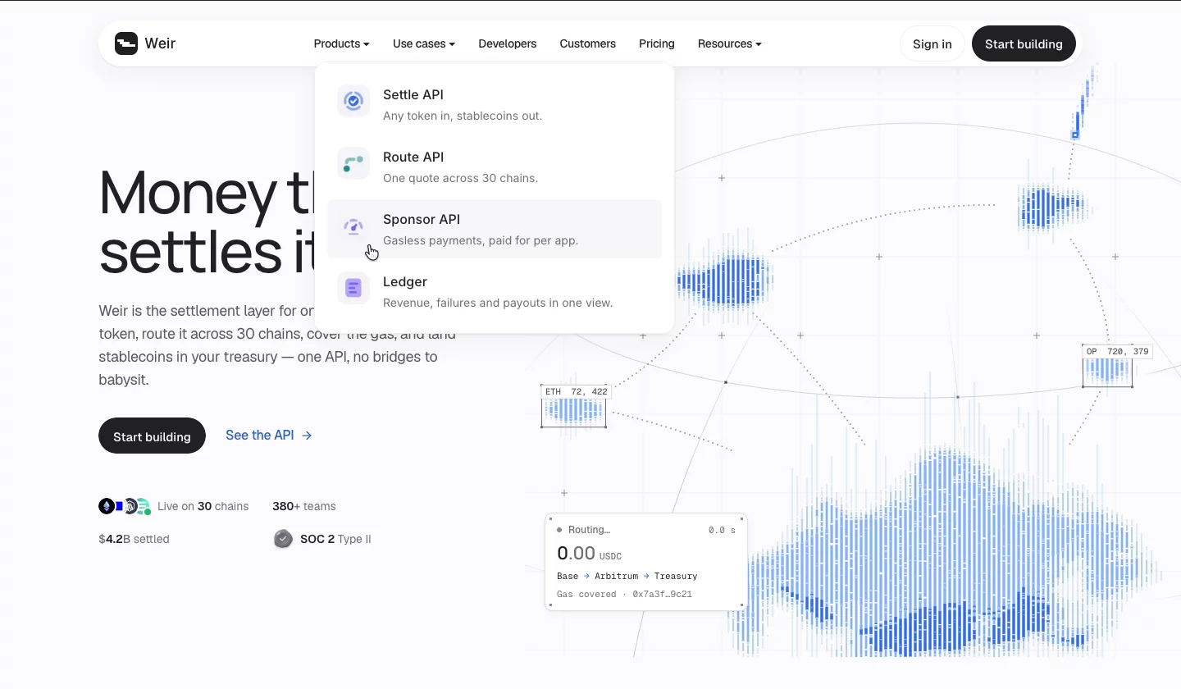Click Start building in the navbar
Image resolution: width=1181 pixels, height=689 pixels.
click(x=1024, y=43)
